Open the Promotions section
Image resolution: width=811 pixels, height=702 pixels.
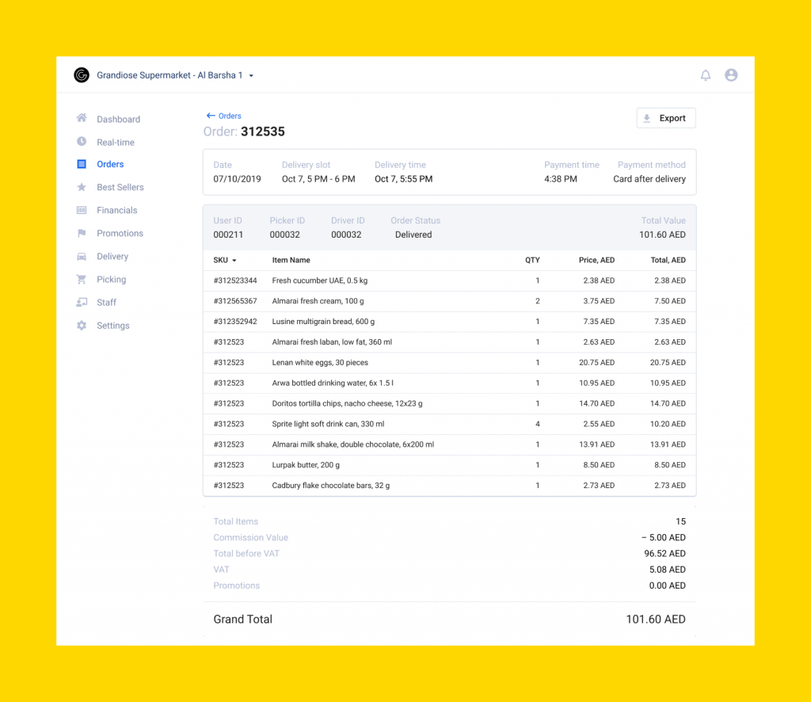pyautogui.click(x=120, y=233)
